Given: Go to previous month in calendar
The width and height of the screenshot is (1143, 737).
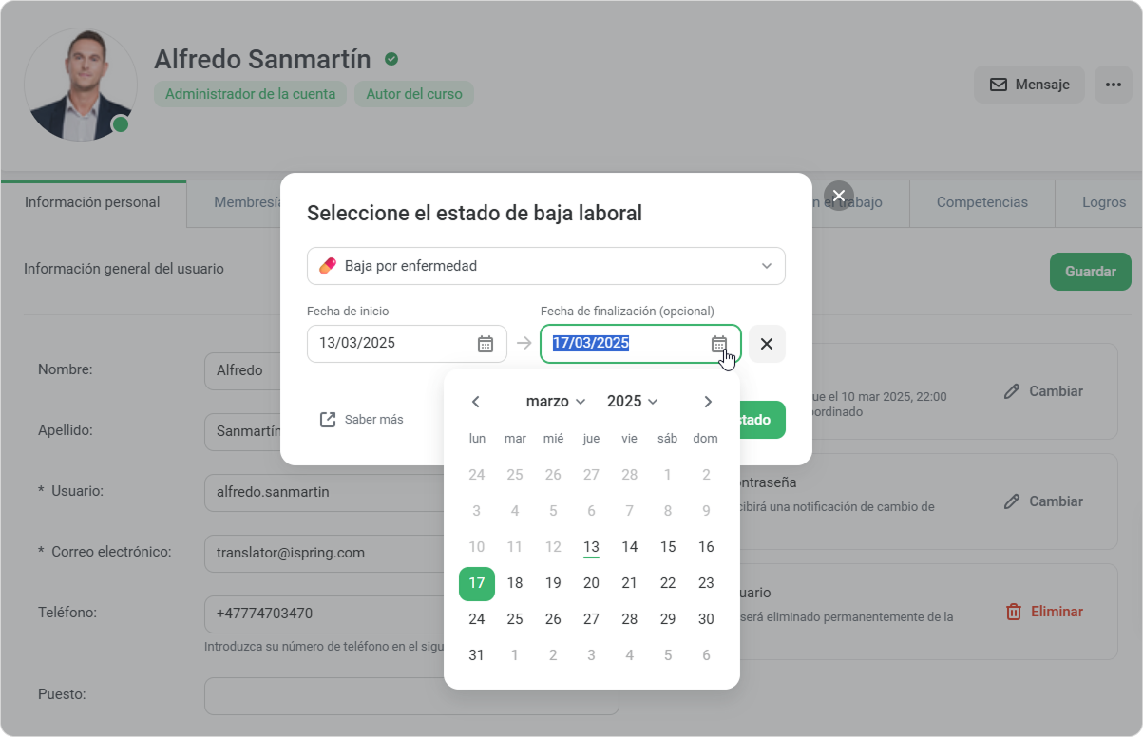Looking at the screenshot, I should pos(476,402).
